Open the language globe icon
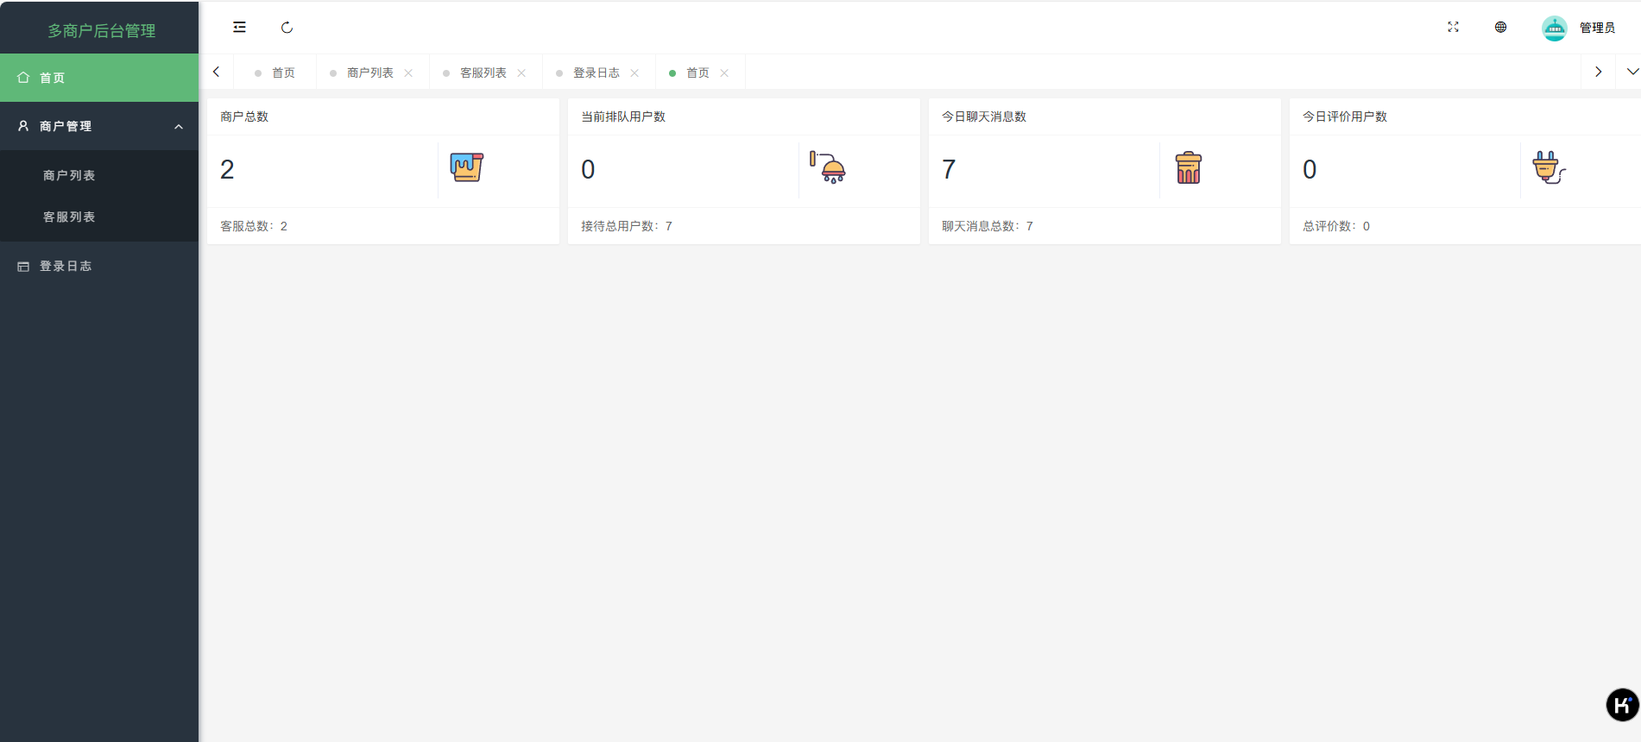This screenshot has height=742, width=1641. 1500,28
